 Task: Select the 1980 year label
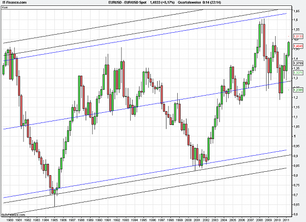pos(10,220)
